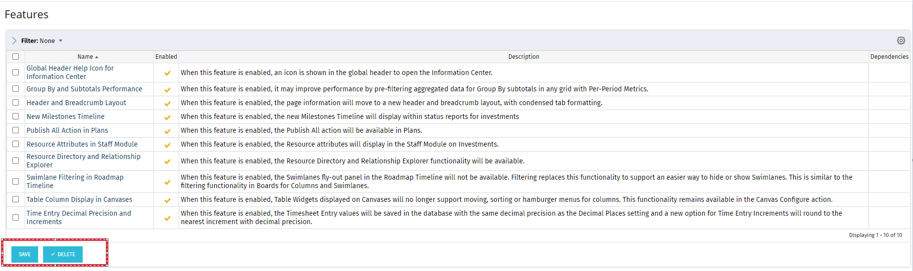Click enabled checkmark for Publish All Action
The height and width of the screenshot is (271, 913).
pos(167,131)
